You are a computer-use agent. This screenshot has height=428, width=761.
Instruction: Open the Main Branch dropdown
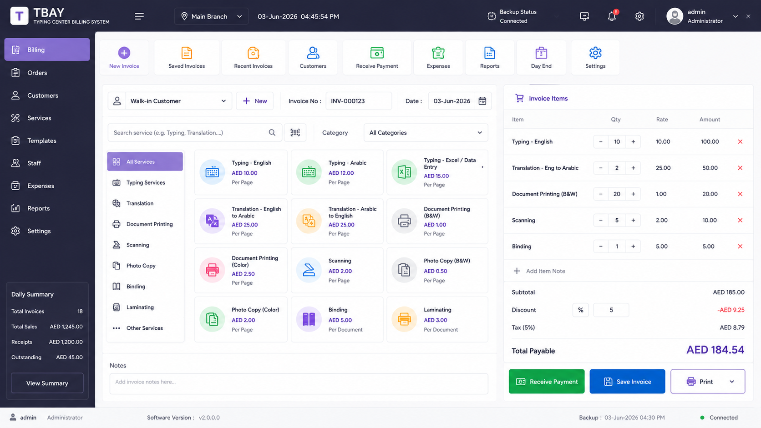(212, 16)
